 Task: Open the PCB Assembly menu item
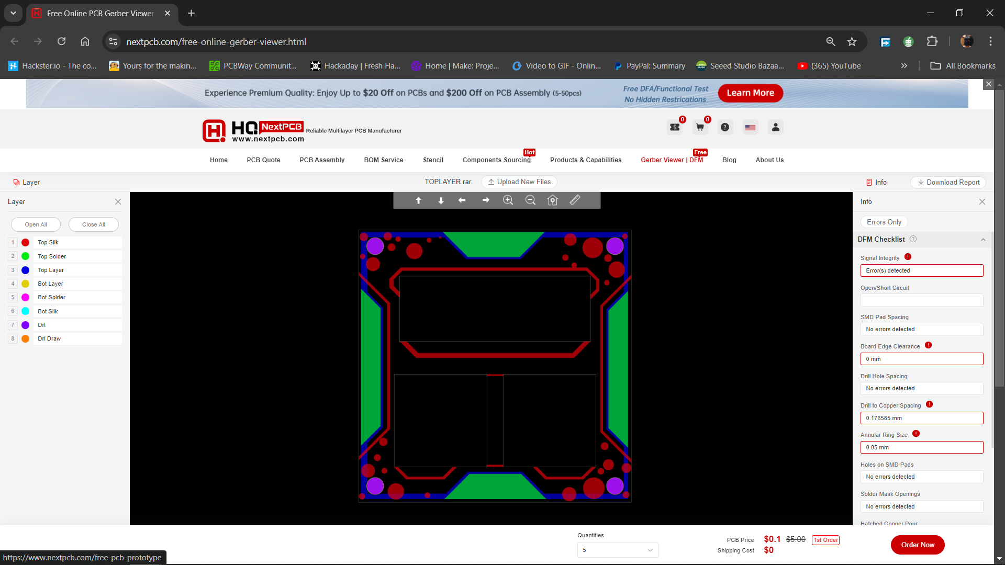coord(322,160)
